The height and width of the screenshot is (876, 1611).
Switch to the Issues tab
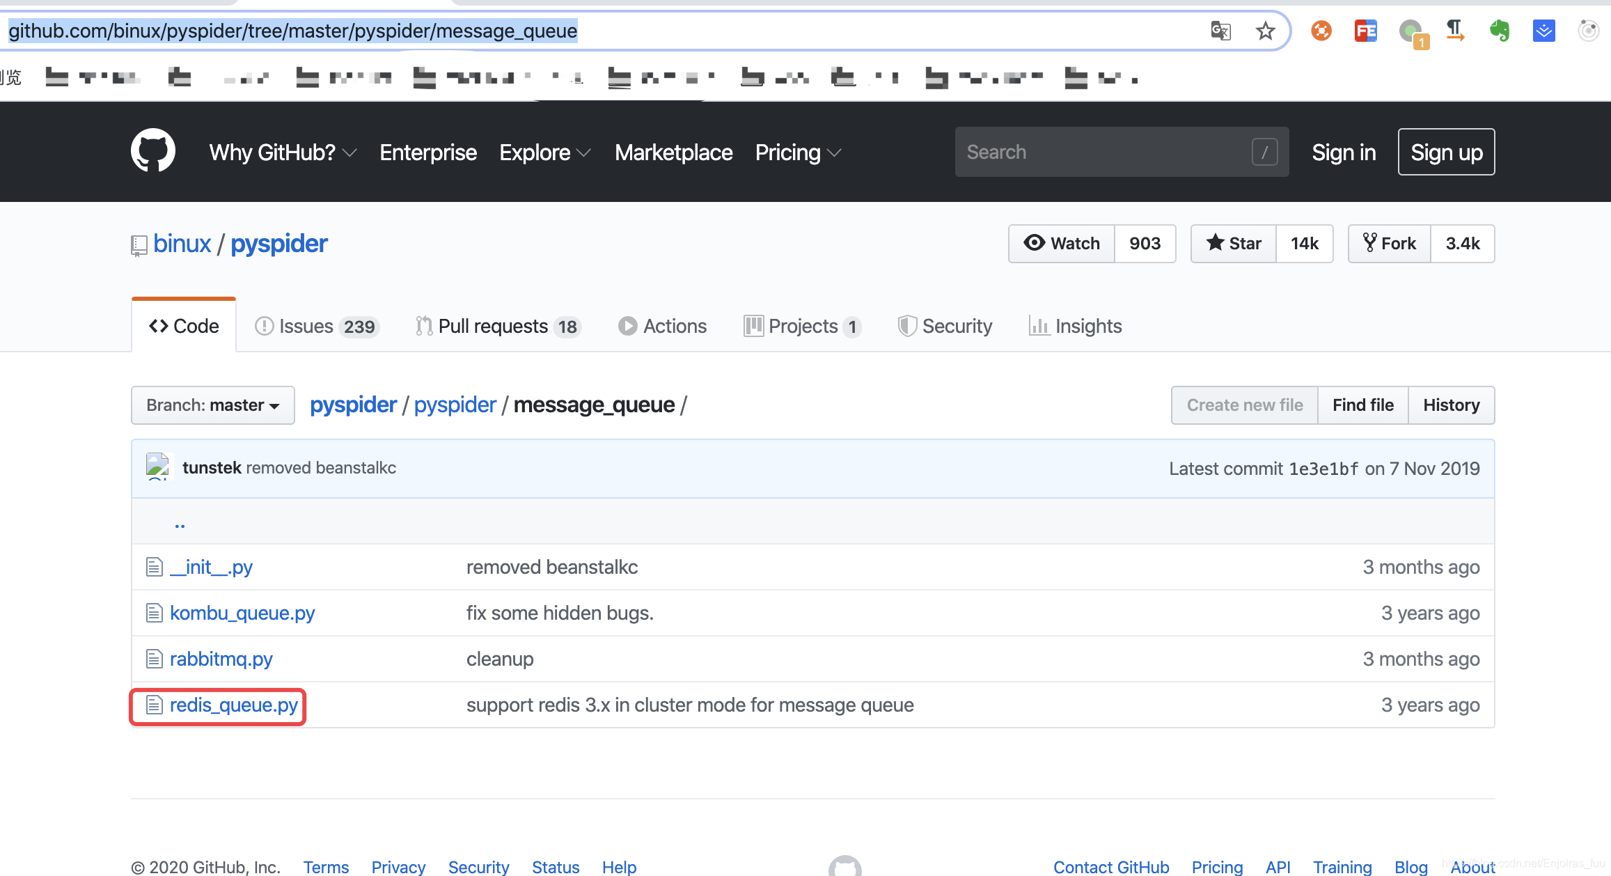[317, 326]
